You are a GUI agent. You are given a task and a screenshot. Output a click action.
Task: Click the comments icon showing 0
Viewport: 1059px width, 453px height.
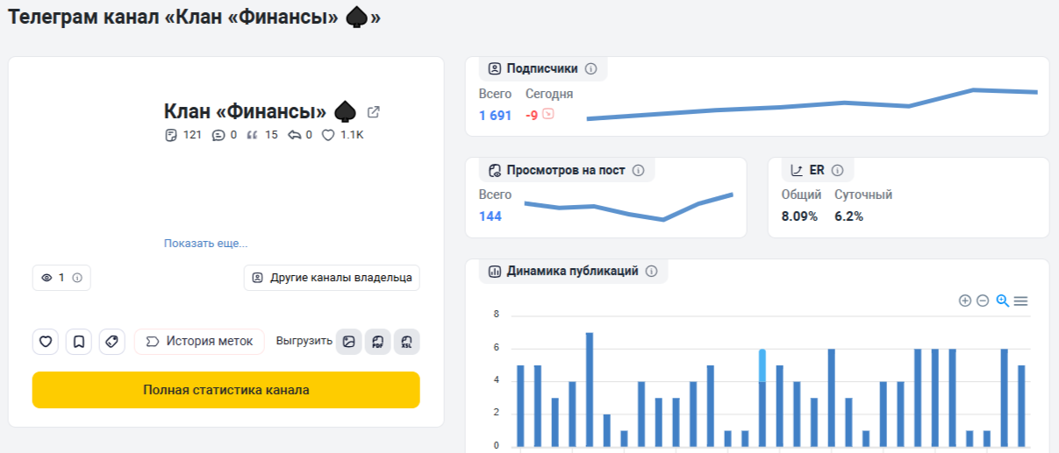218,135
